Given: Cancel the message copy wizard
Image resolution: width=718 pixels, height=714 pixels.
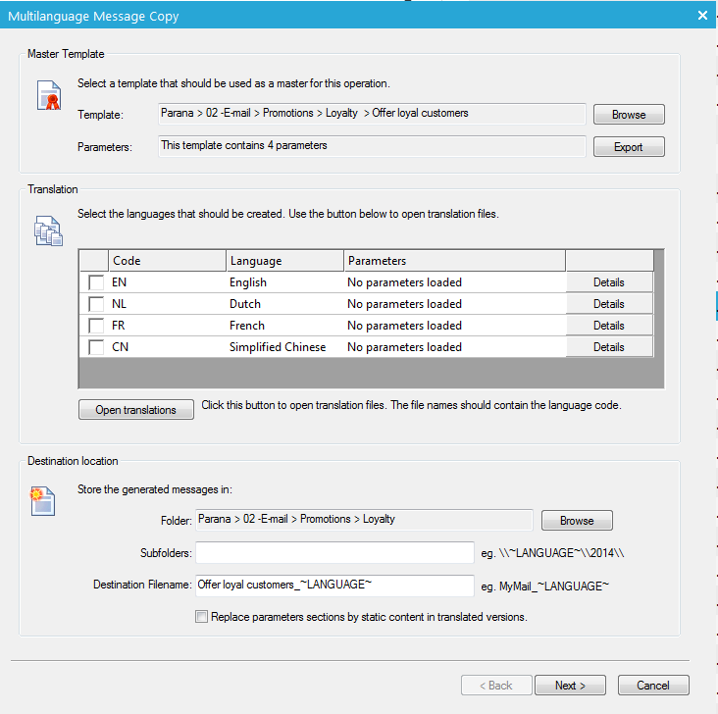Looking at the screenshot, I should point(653,686).
